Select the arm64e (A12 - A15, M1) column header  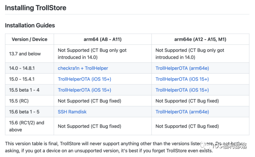coord(200,39)
